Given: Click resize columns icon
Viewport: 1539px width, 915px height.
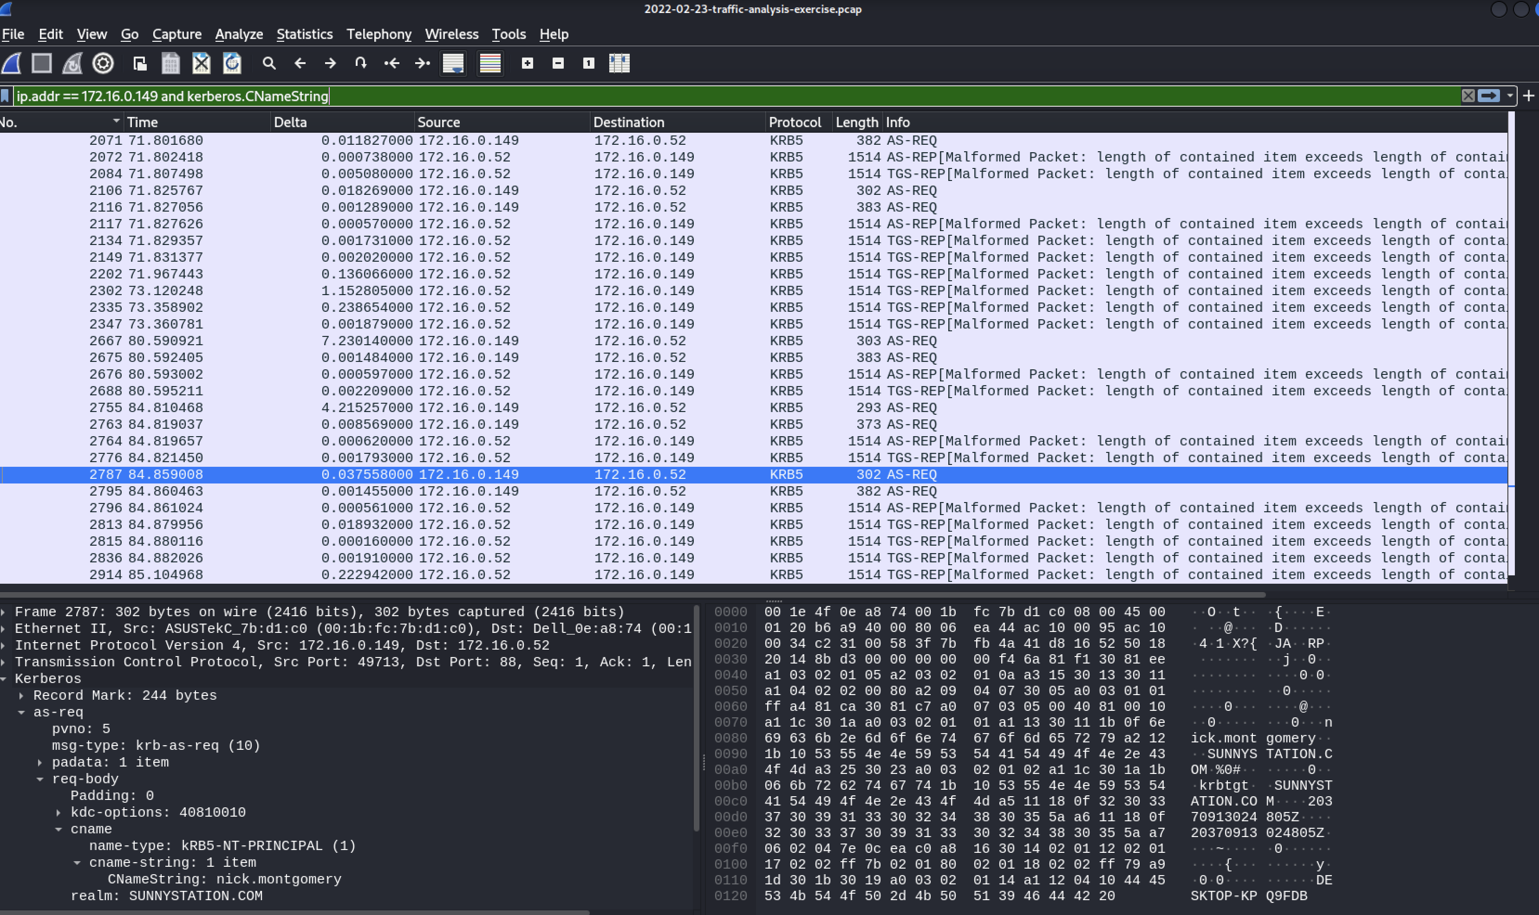Looking at the screenshot, I should pyautogui.click(x=619, y=64).
